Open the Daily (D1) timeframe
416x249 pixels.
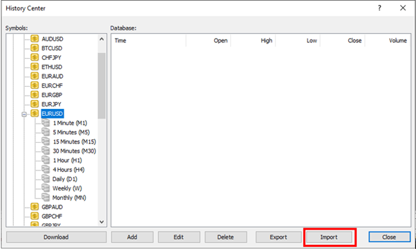65,179
